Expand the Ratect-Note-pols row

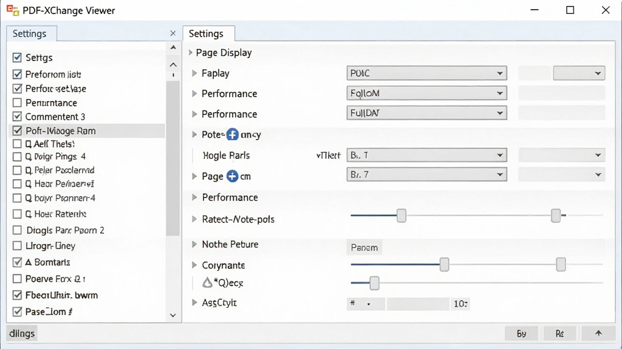coord(194,219)
